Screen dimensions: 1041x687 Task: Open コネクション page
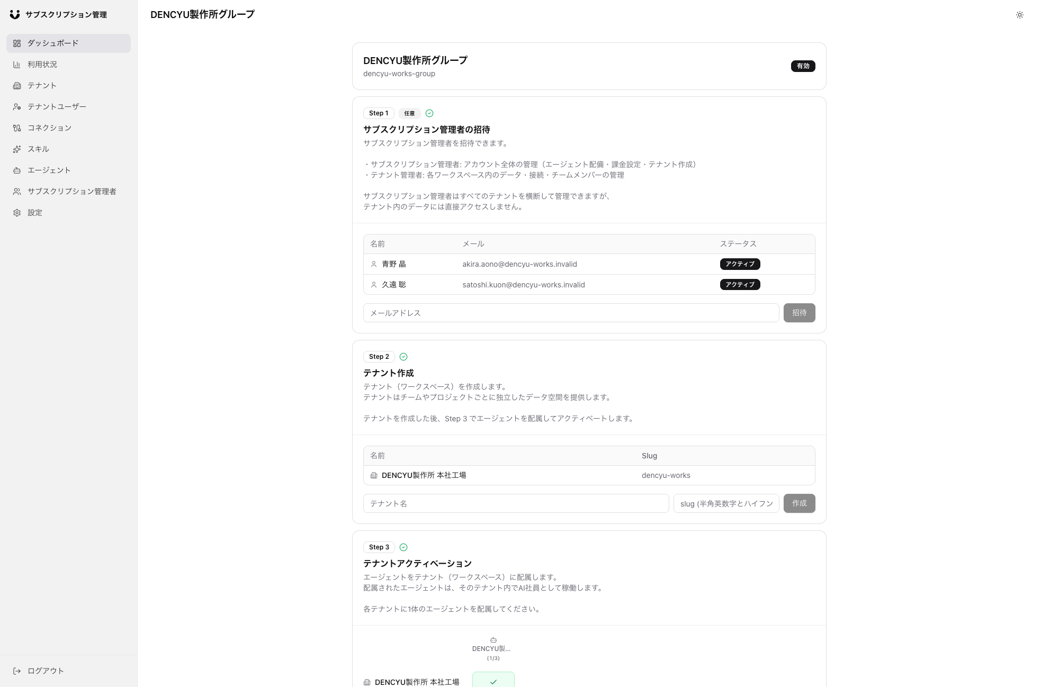coord(68,128)
